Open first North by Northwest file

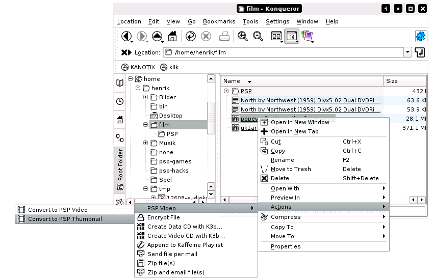pyautogui.click(x=310, y=100)
